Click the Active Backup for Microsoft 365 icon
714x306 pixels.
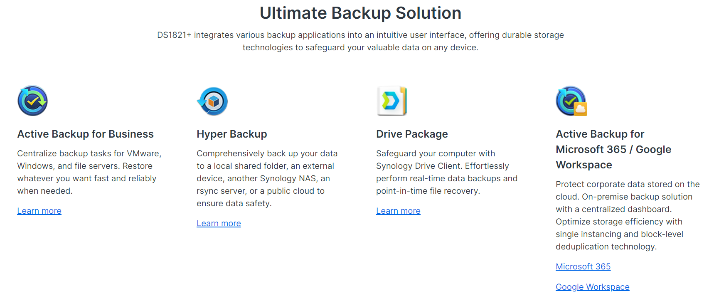571,101
